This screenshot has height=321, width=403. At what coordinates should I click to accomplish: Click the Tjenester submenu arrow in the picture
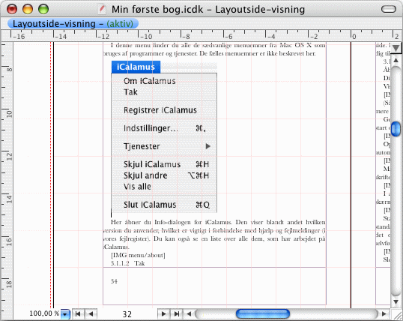208,146
